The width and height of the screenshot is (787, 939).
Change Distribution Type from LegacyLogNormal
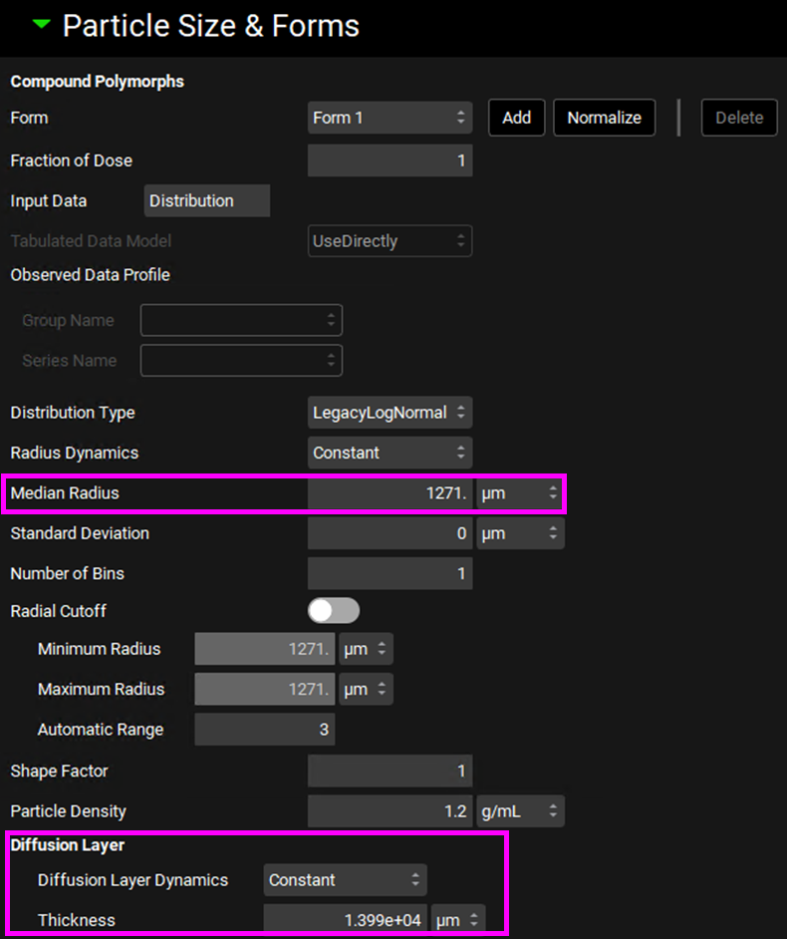click(x=390, y=413)
